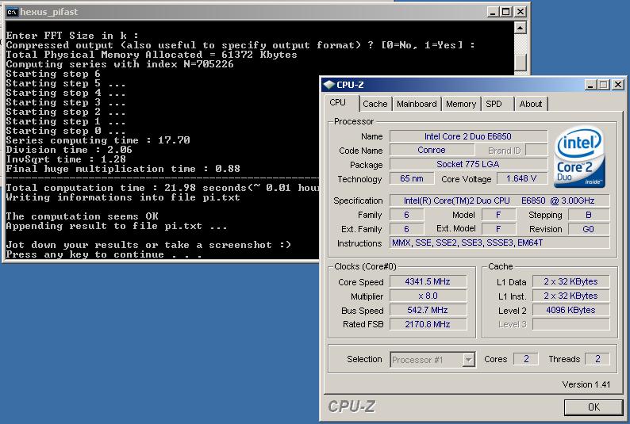This screenshot has height=424, width=630.
Task: Click the Code Name value 'Conroe'
Action: [432, 150]
